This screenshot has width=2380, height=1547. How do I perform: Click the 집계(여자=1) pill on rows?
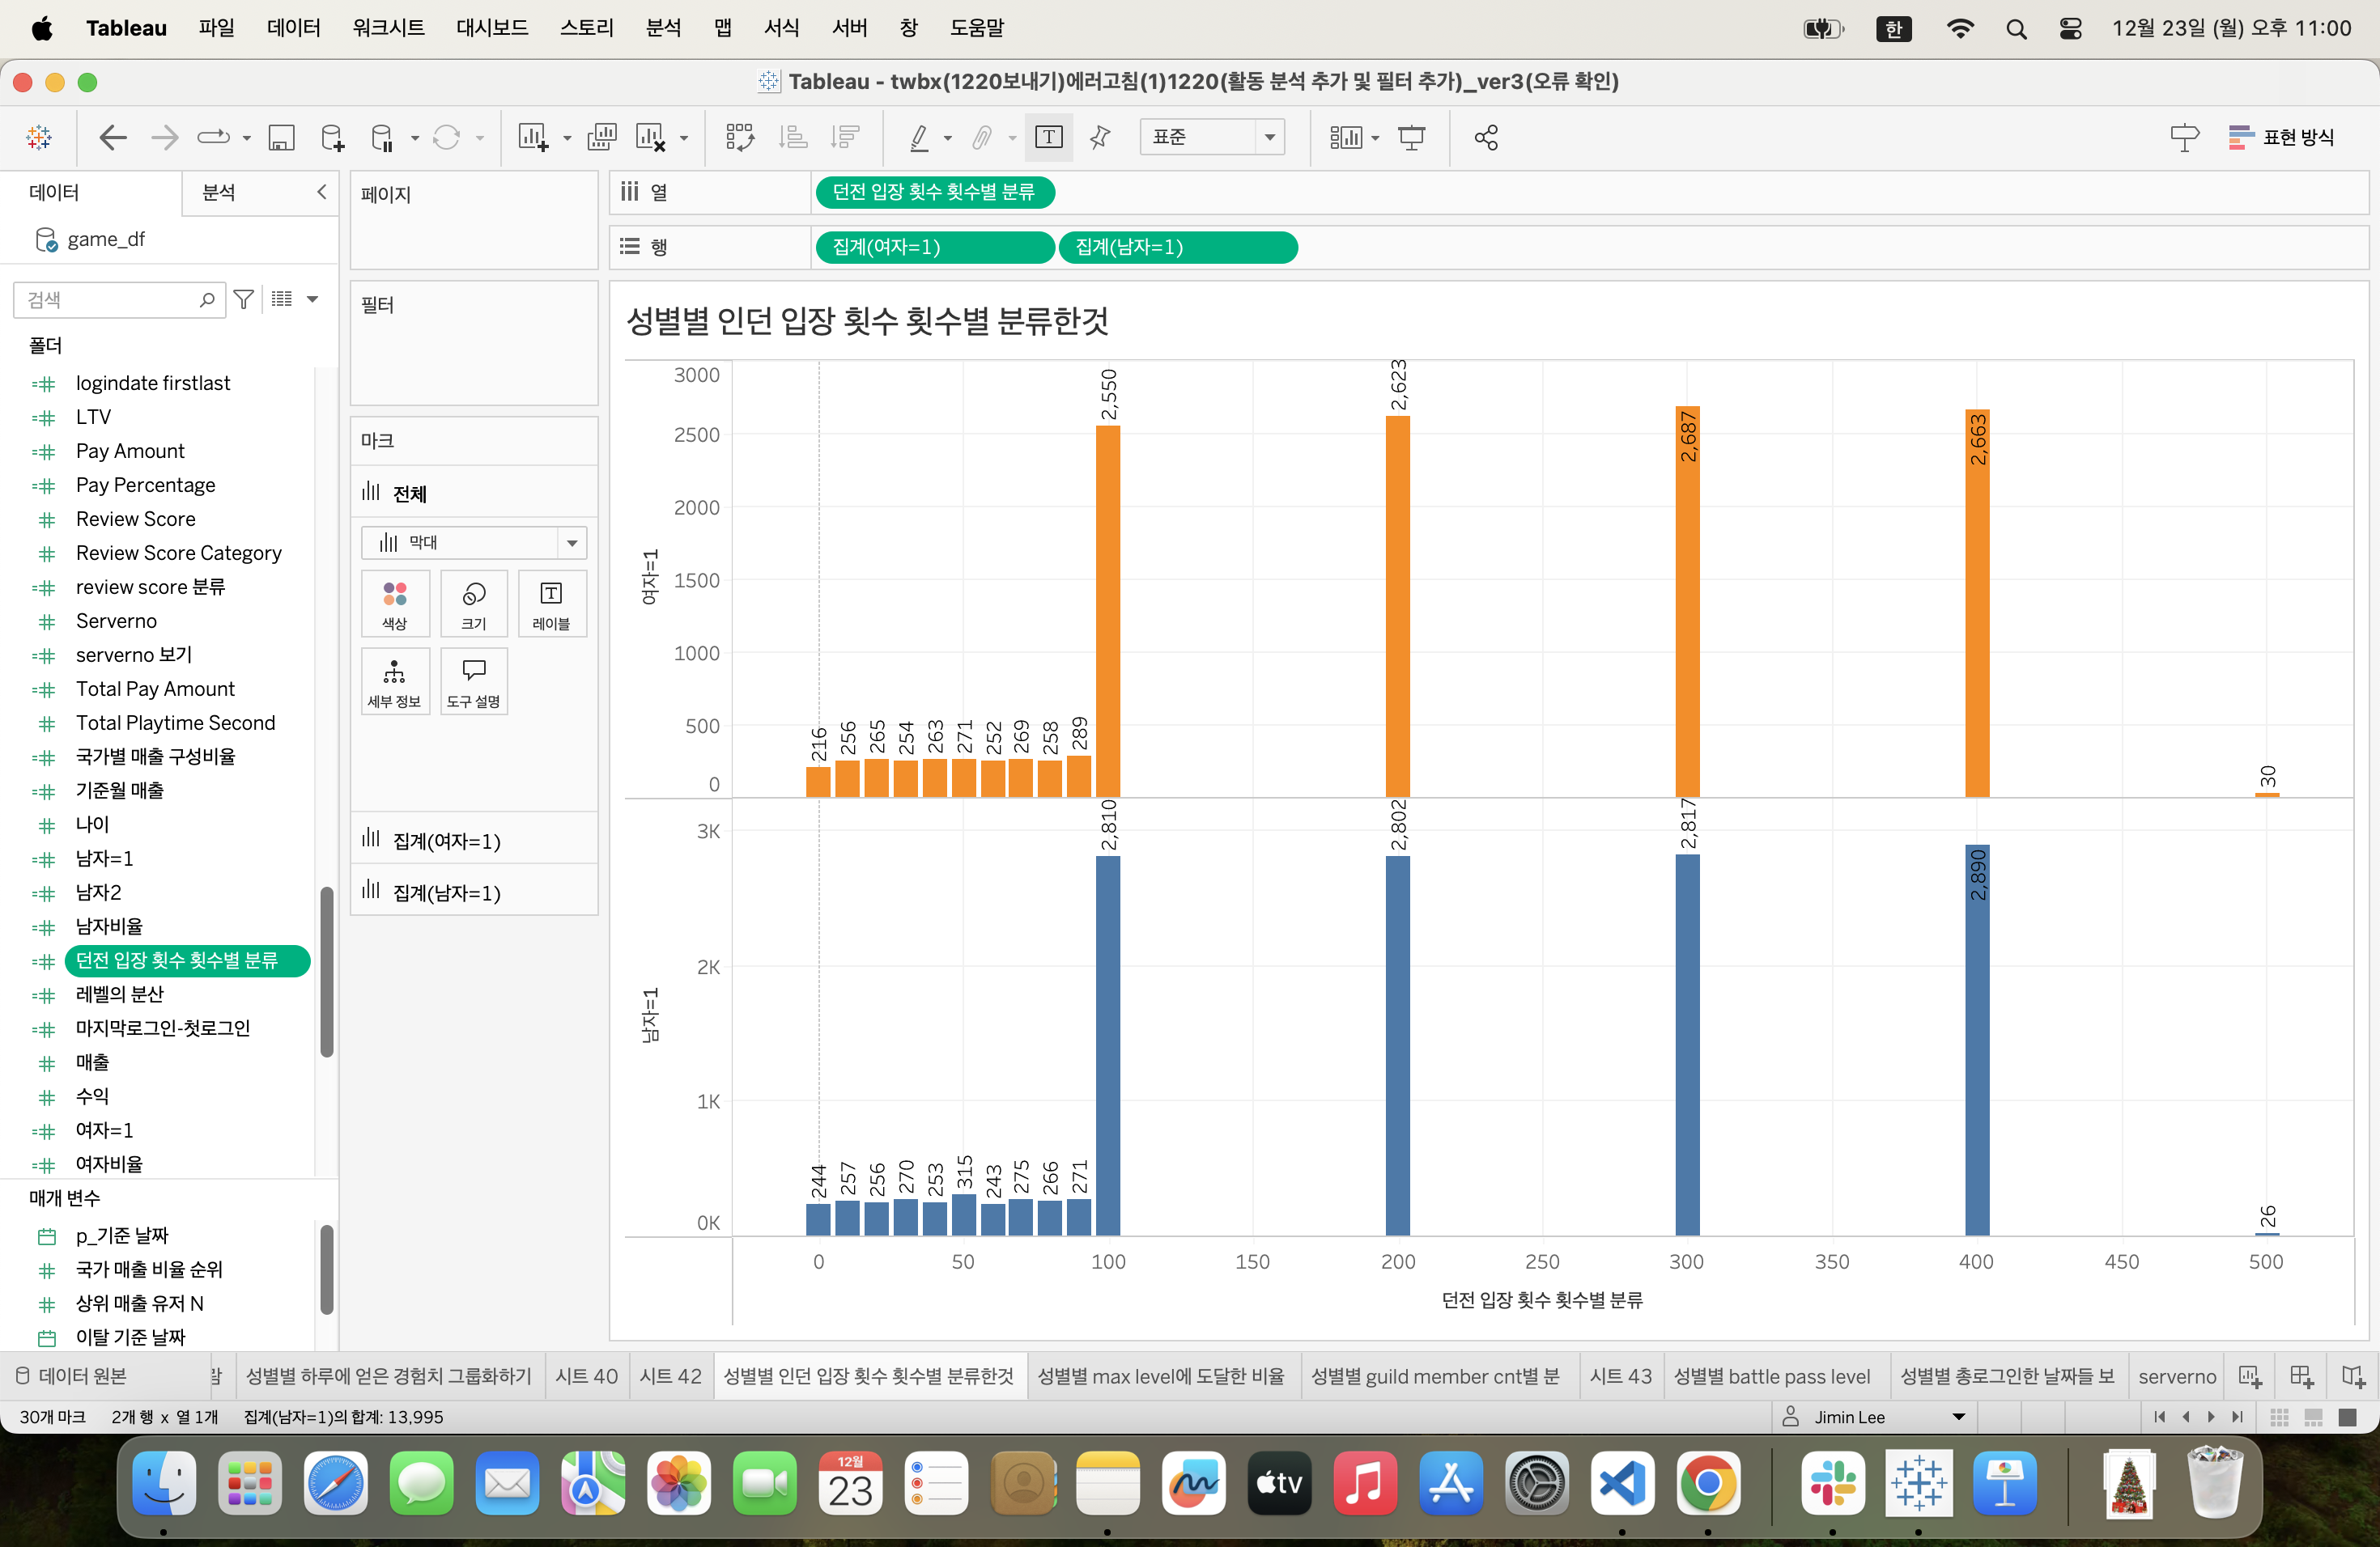click(934, 247)
